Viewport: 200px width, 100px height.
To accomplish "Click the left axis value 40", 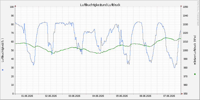I will coord(12,59).
